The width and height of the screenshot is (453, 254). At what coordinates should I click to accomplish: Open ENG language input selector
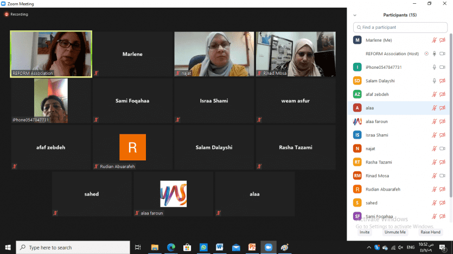tap(411, 248)
